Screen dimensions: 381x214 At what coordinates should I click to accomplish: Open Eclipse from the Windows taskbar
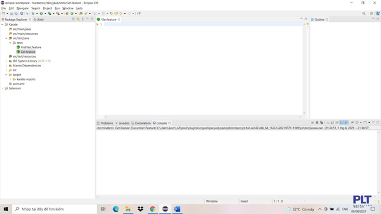165,209
